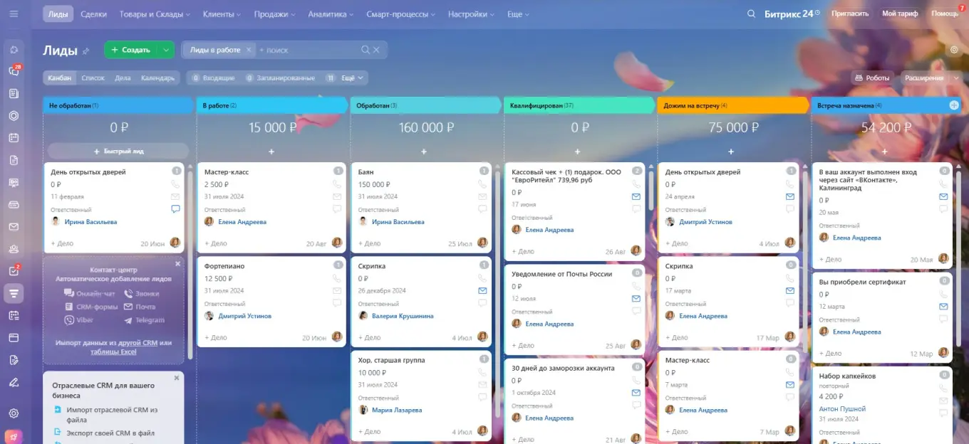Click Онлайн-чат in Контакт-центр panel
The height and width of the screenshot is (444, 969).
click(x=89, y=293)
